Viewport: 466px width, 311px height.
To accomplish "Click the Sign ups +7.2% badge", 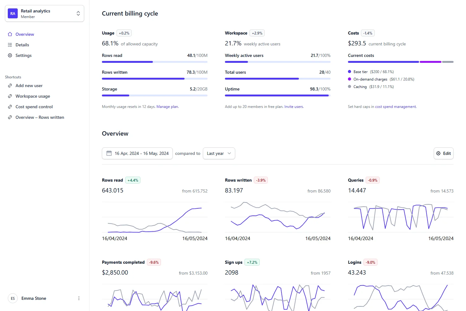I will (252, 262).
